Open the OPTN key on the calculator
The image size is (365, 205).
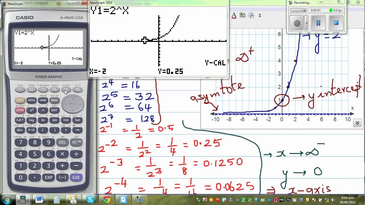click(31, 100)
